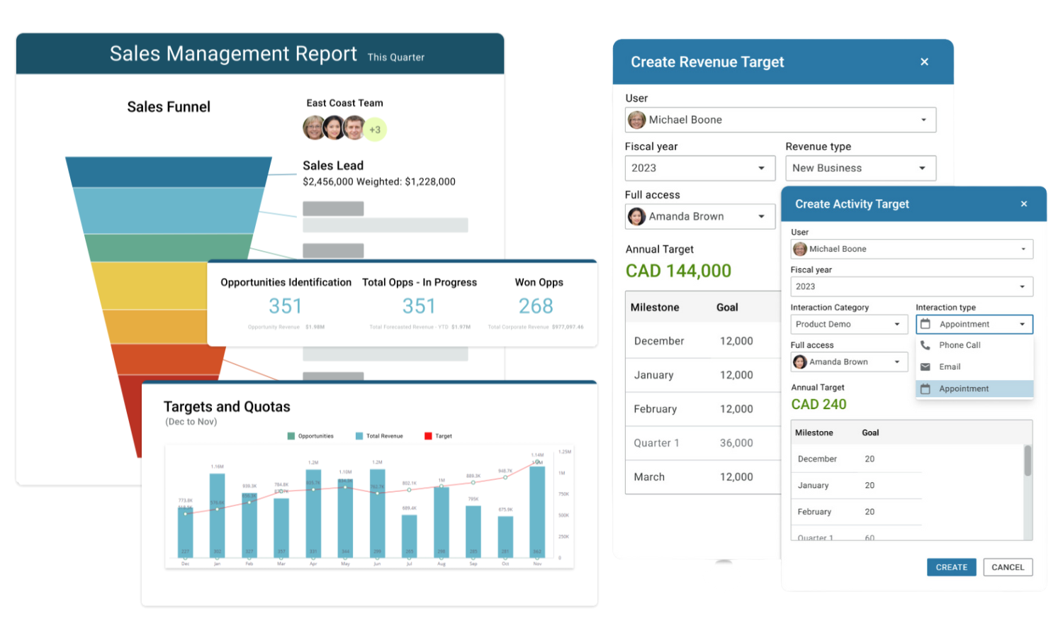The image size is (1063, 638).
Task: Click the Email envelope icon
Action: (x=926, y=366)
